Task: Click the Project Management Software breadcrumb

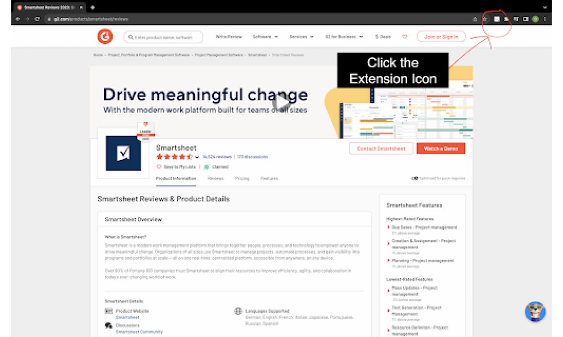Action: [x=218, y=55]
